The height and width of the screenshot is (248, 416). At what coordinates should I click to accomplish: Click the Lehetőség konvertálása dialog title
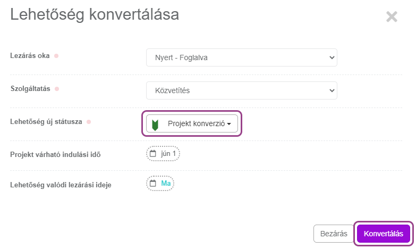pyautogui.click(x=95, y=15)
